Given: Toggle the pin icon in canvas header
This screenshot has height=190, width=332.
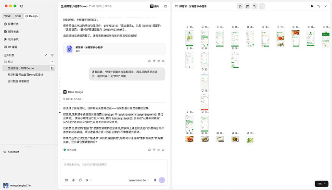Looking at the screenshot, I should coord(312,6).
